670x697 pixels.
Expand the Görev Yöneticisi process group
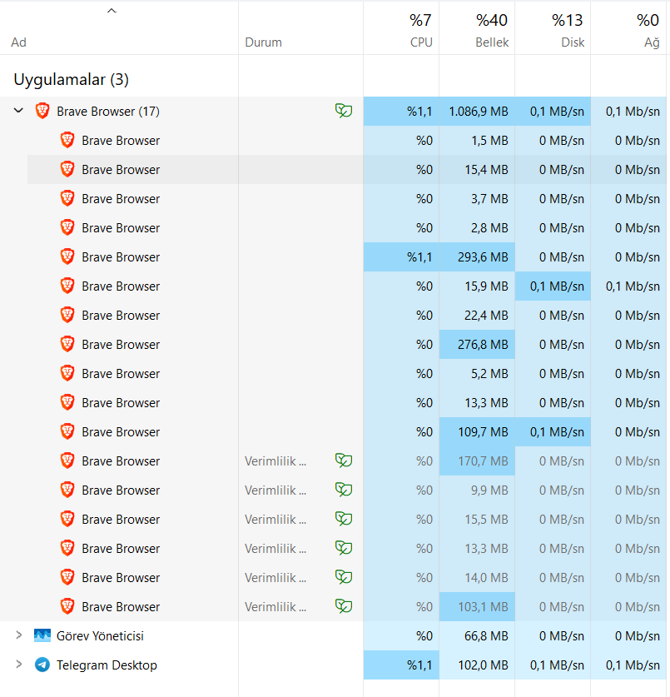(18, 635)
